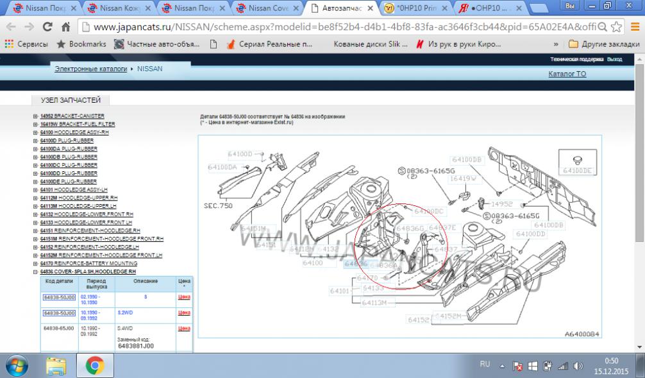
Task: Open File Explorer from the taskbar
Action: (x=56, y=366)
